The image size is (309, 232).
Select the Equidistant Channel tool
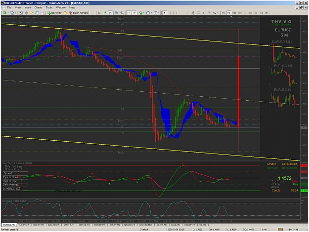[193, 13]
